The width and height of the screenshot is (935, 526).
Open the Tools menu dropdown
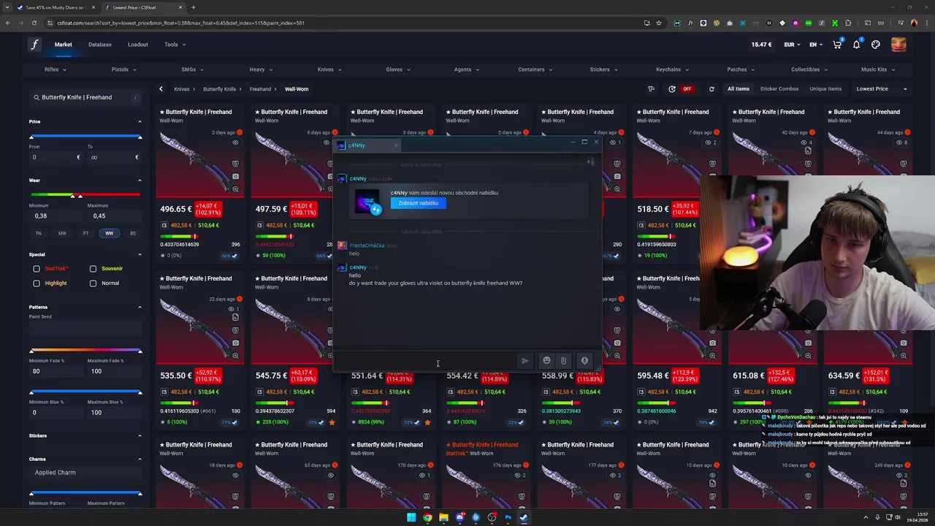(x=175, y=45)
